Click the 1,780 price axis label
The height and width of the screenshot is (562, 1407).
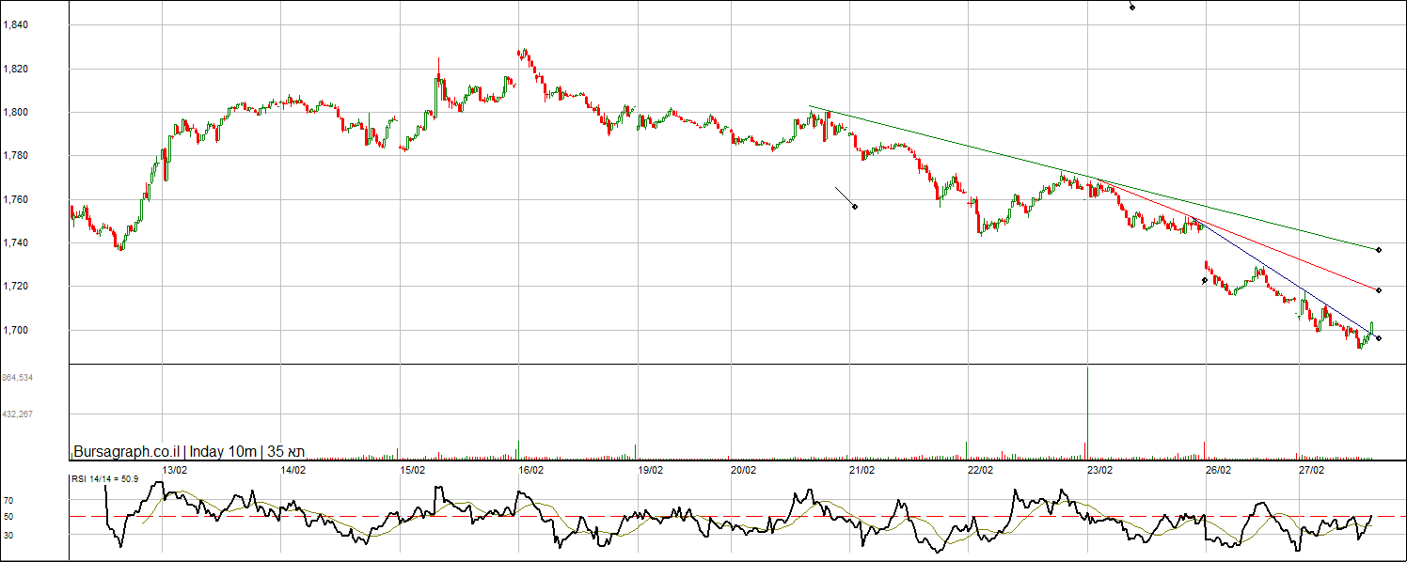coord(15,156)
